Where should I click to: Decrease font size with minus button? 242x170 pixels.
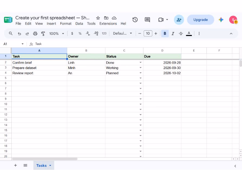140,34
